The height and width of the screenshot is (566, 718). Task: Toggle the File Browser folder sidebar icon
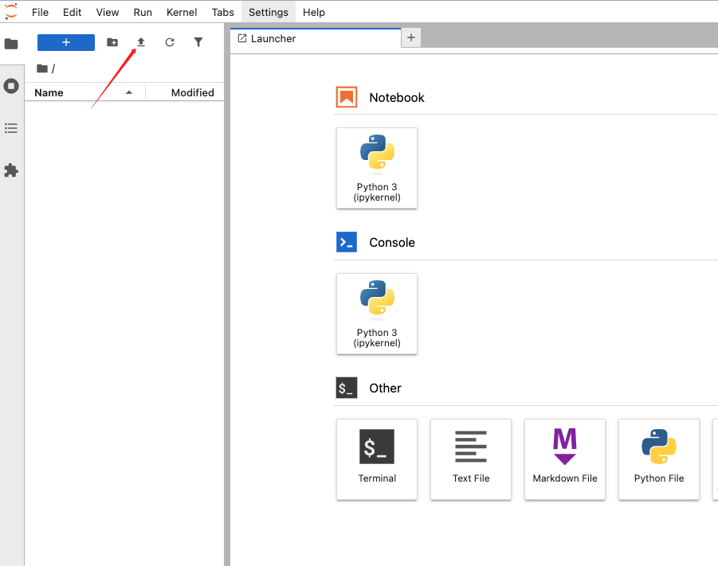11,44
